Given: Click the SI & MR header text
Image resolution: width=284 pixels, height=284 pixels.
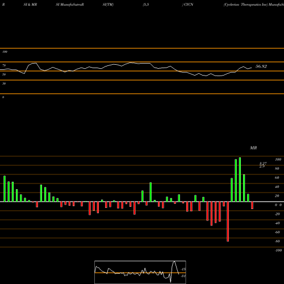Looking at the screenshot, I should pos(30,5).
